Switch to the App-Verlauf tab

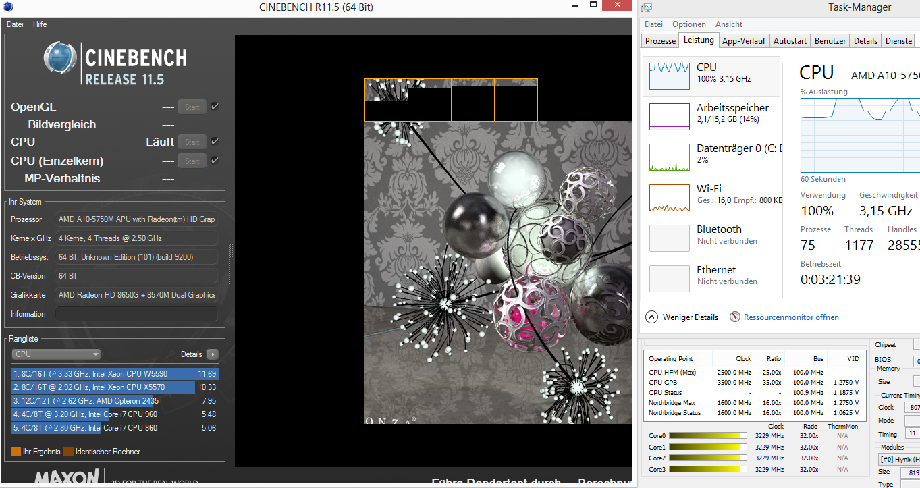pos(744,41)
